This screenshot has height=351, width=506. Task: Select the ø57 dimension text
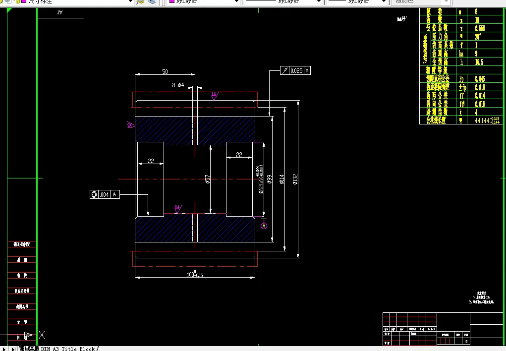point(208,179)
